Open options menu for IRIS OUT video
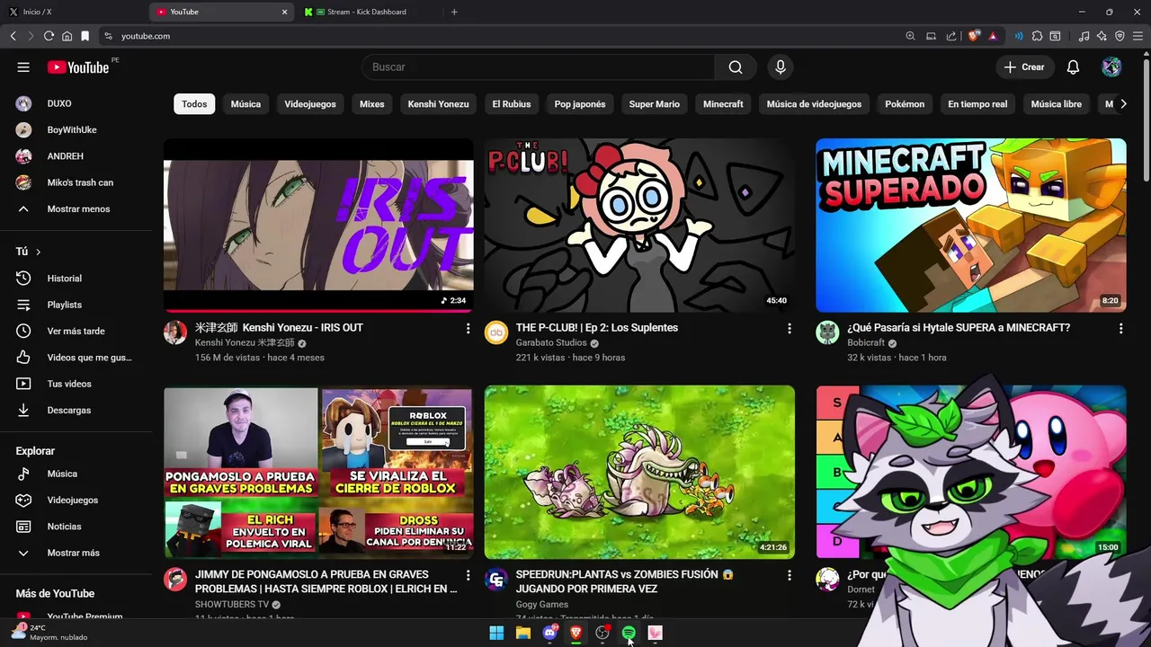Screen dimensions: 1151x647 click(x=468, y=329)
